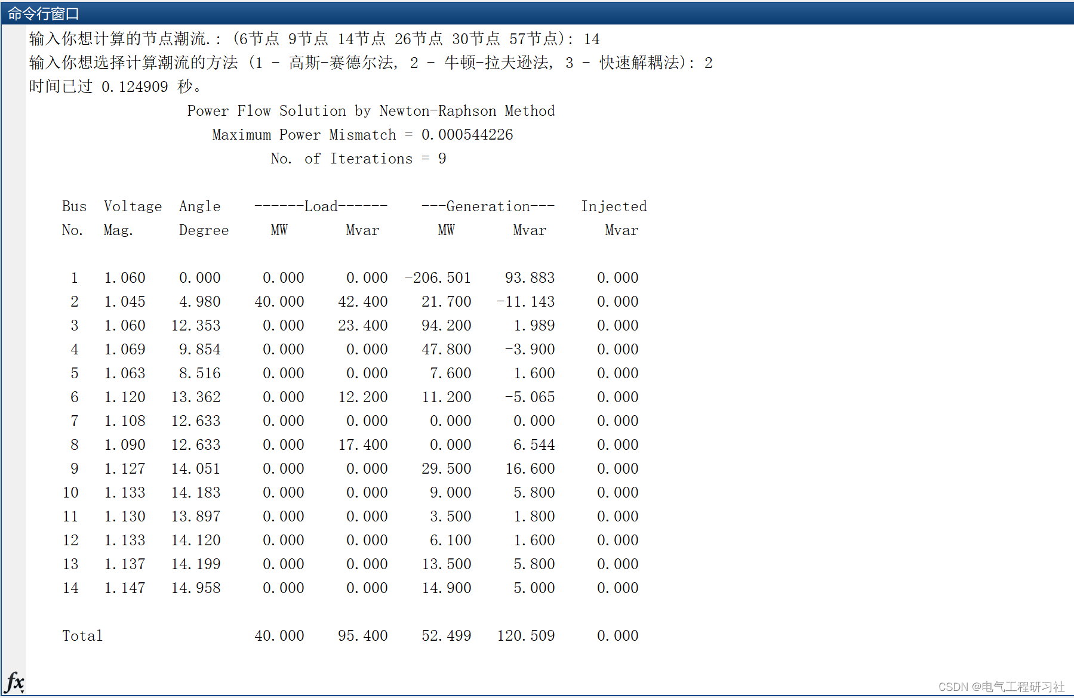The height and width of the screenshot is (698, 1074).
Task: Click the Load section header
Action: coord(321,206)
